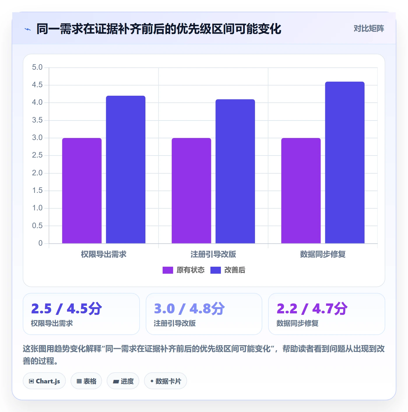
Task: Click the 5.0 y-axis tick label
Action: 37,67
